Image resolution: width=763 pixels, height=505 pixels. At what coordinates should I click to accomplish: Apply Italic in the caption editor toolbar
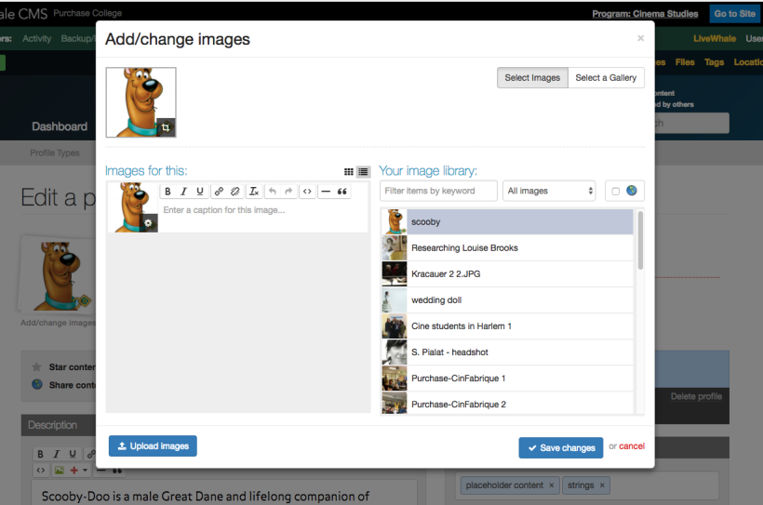(183, 192)
